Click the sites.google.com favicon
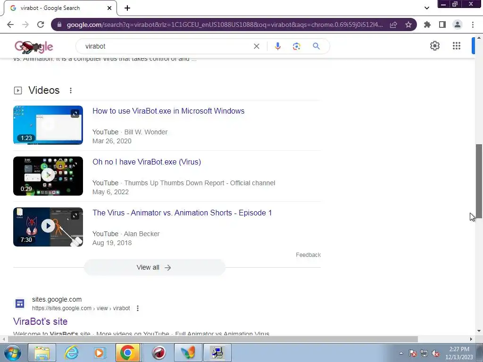Screen dimensions: 483x362 [x=20, y=304]
